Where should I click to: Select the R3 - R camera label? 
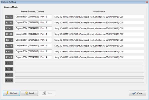[x=9, y=80]
